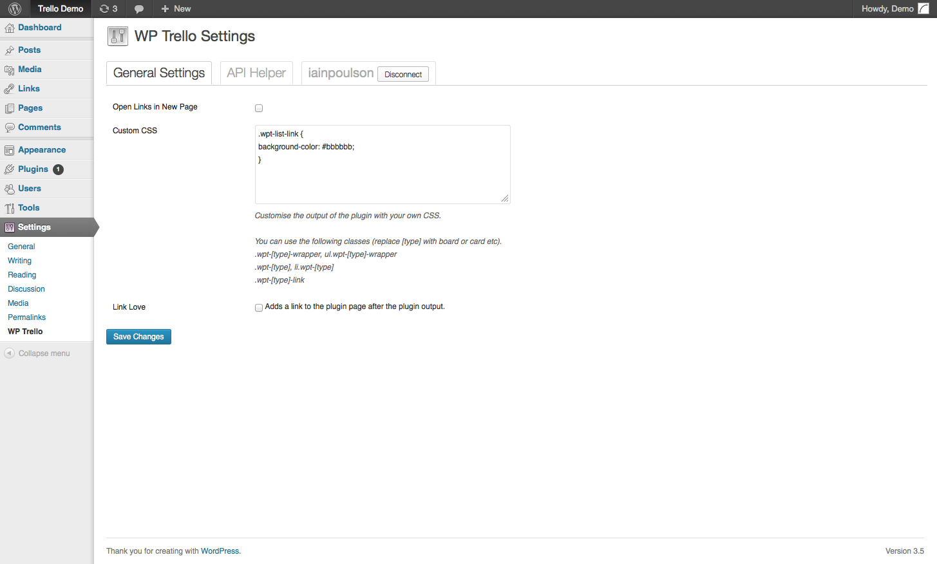Go to General settings submenu
Image resolution: width=937 pixels, height=564 pixels.
click(x=21, y=247)
